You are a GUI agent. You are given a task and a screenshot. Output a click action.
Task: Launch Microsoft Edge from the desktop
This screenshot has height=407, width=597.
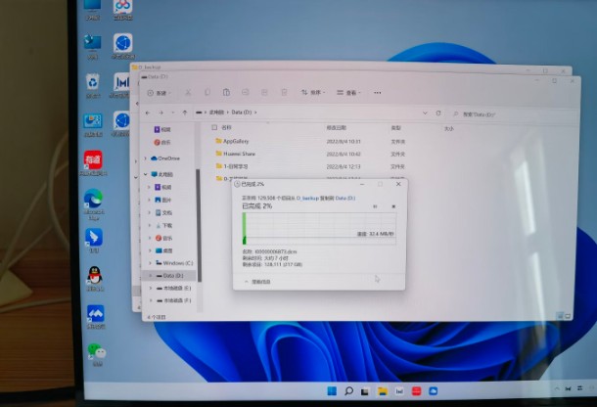click(x=94, y=201)
